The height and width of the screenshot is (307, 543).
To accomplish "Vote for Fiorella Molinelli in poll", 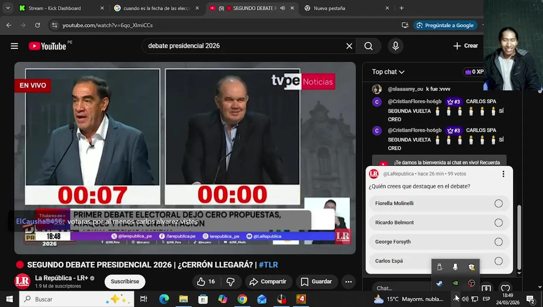I will [x=439, y=203].
